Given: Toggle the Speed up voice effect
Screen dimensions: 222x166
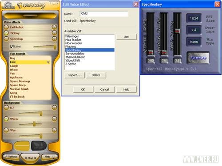Looking at the screenshot, I should [x=6, y=39].
